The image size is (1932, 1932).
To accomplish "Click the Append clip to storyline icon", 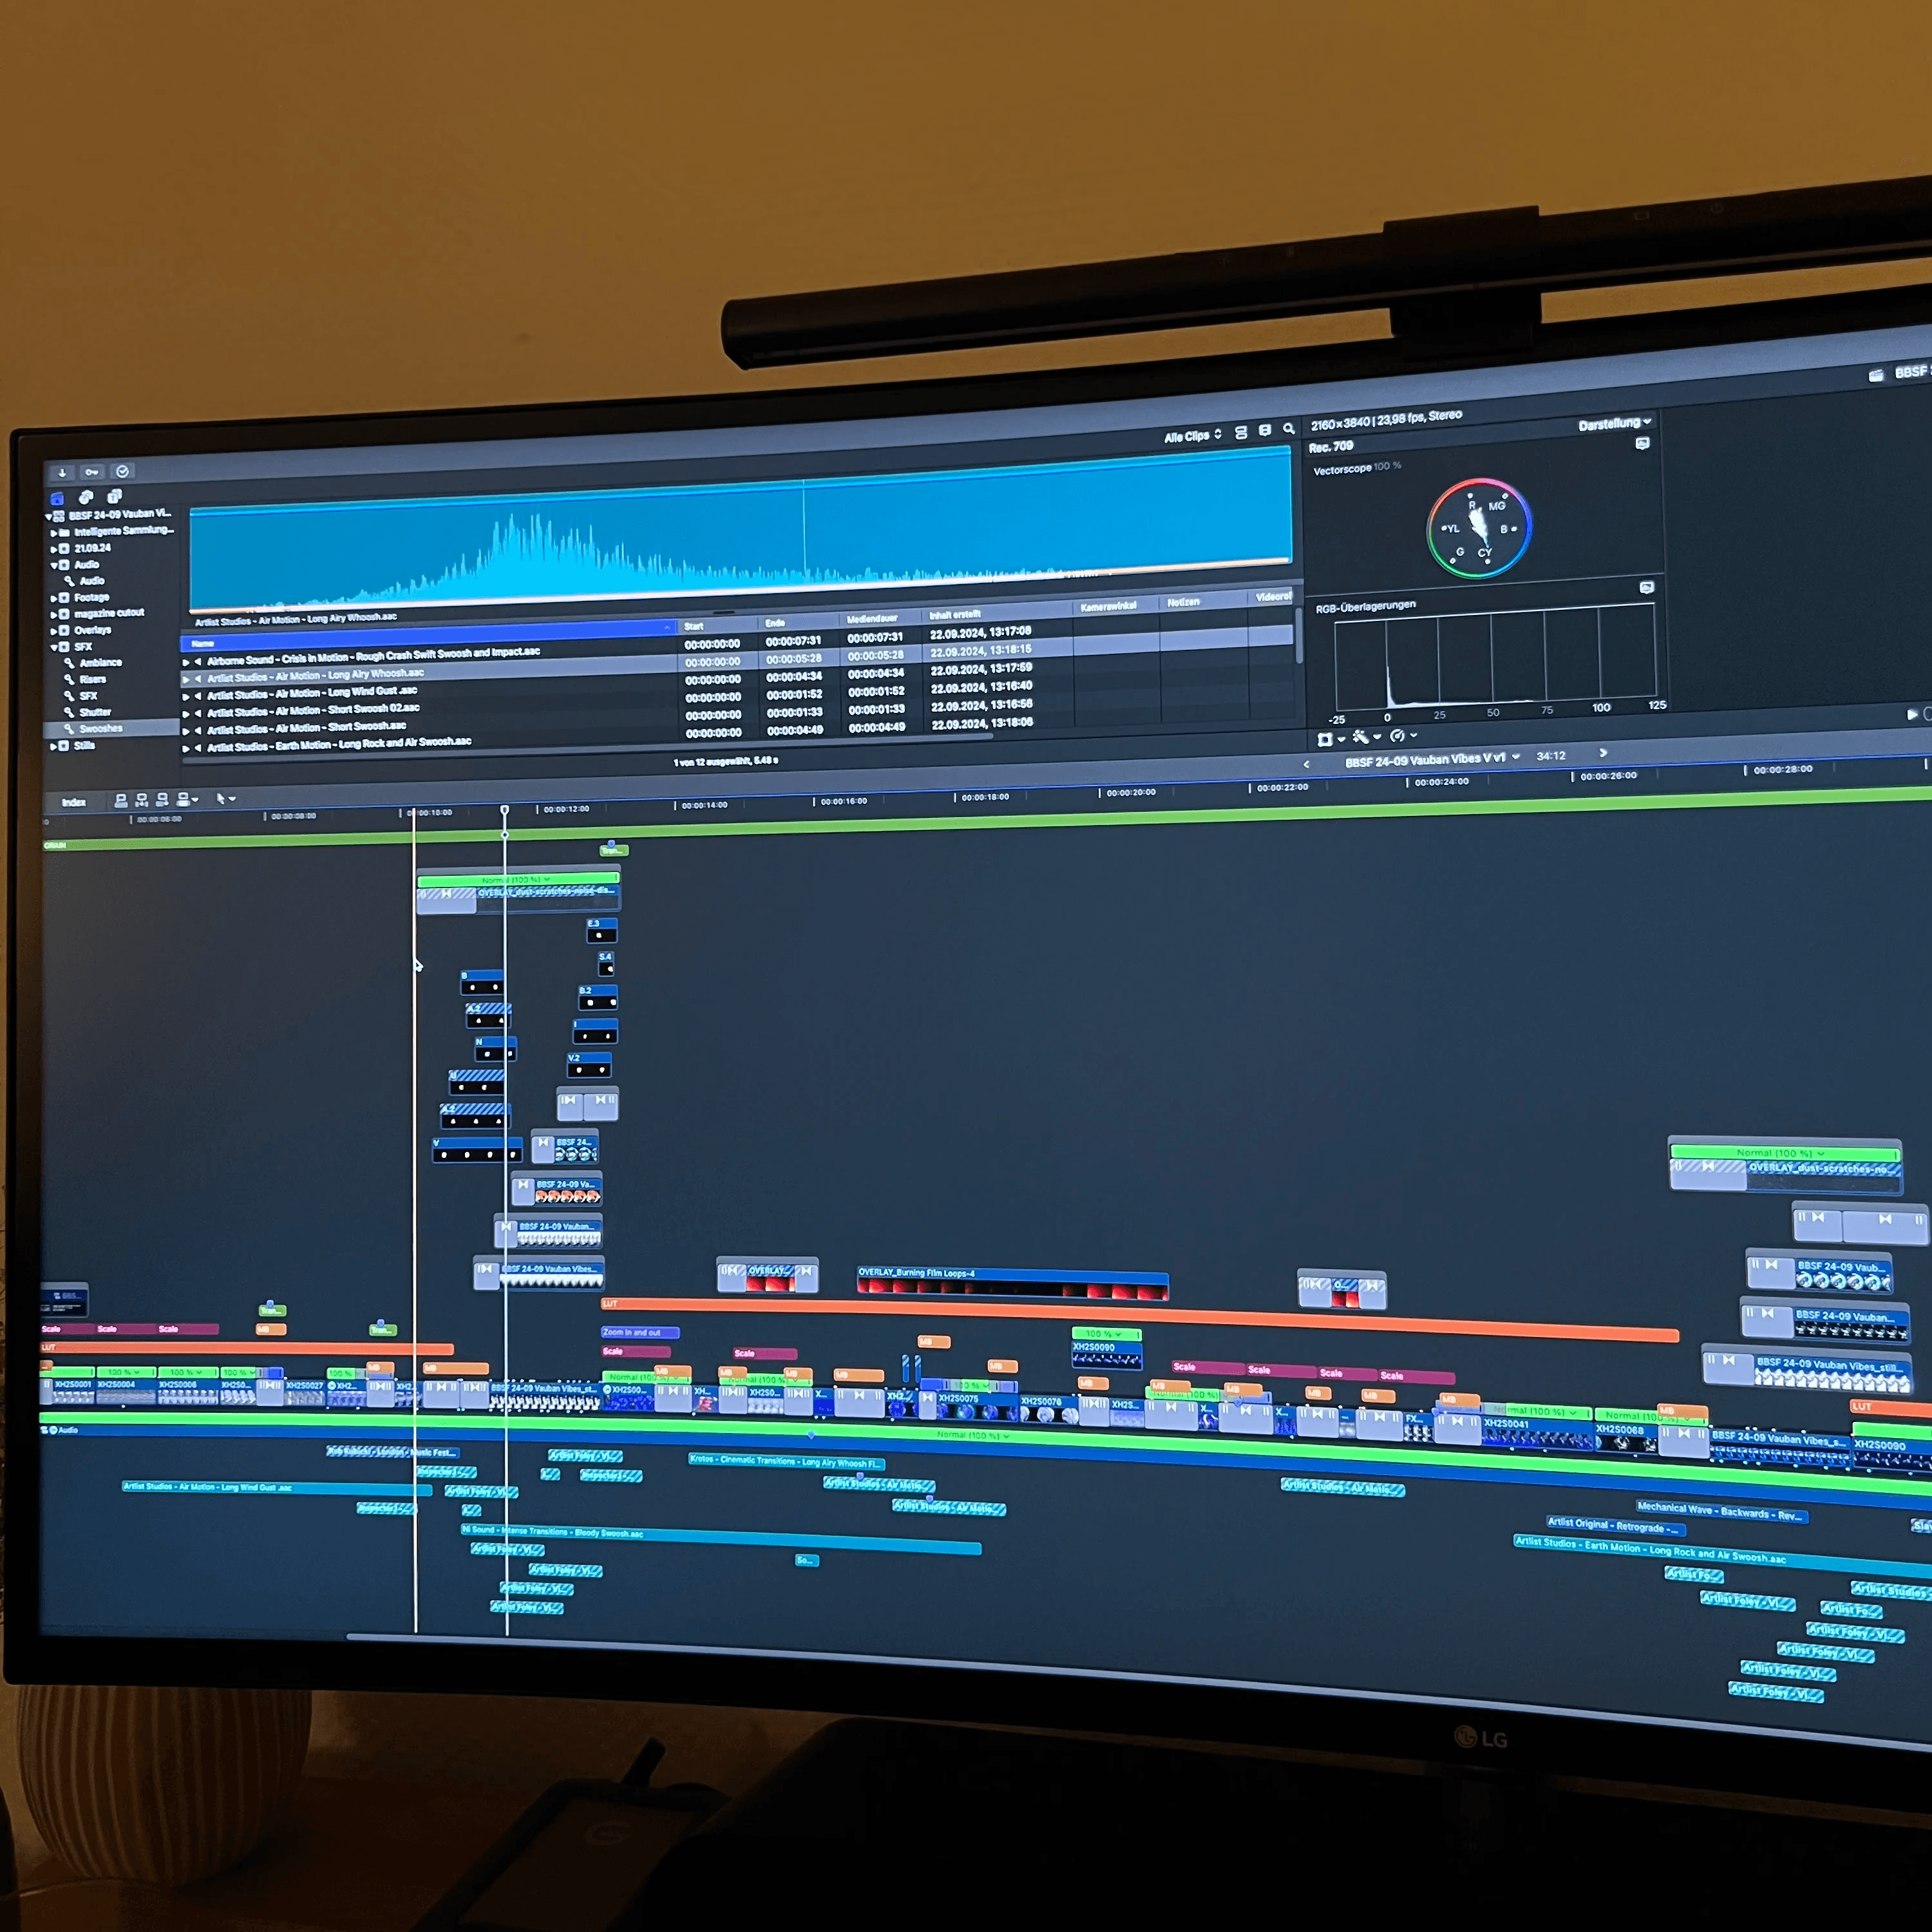I will pos(162,800).
